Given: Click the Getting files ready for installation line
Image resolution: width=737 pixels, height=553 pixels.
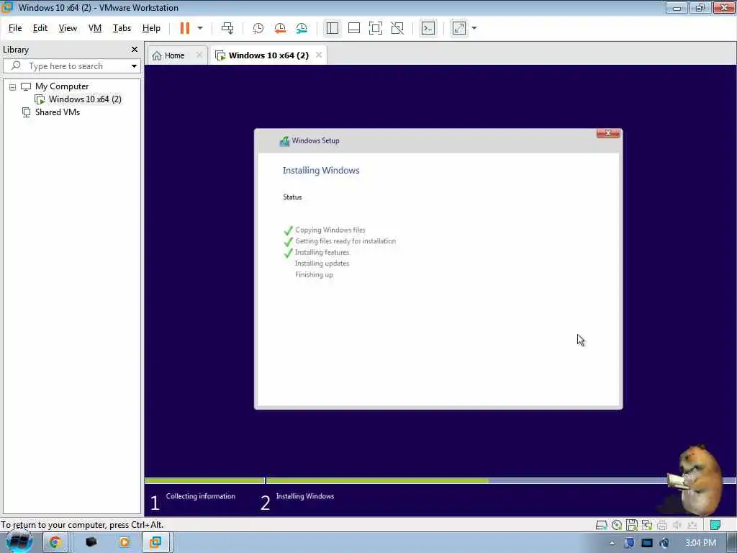Looking at the screenshot, I should click(345, 241).
